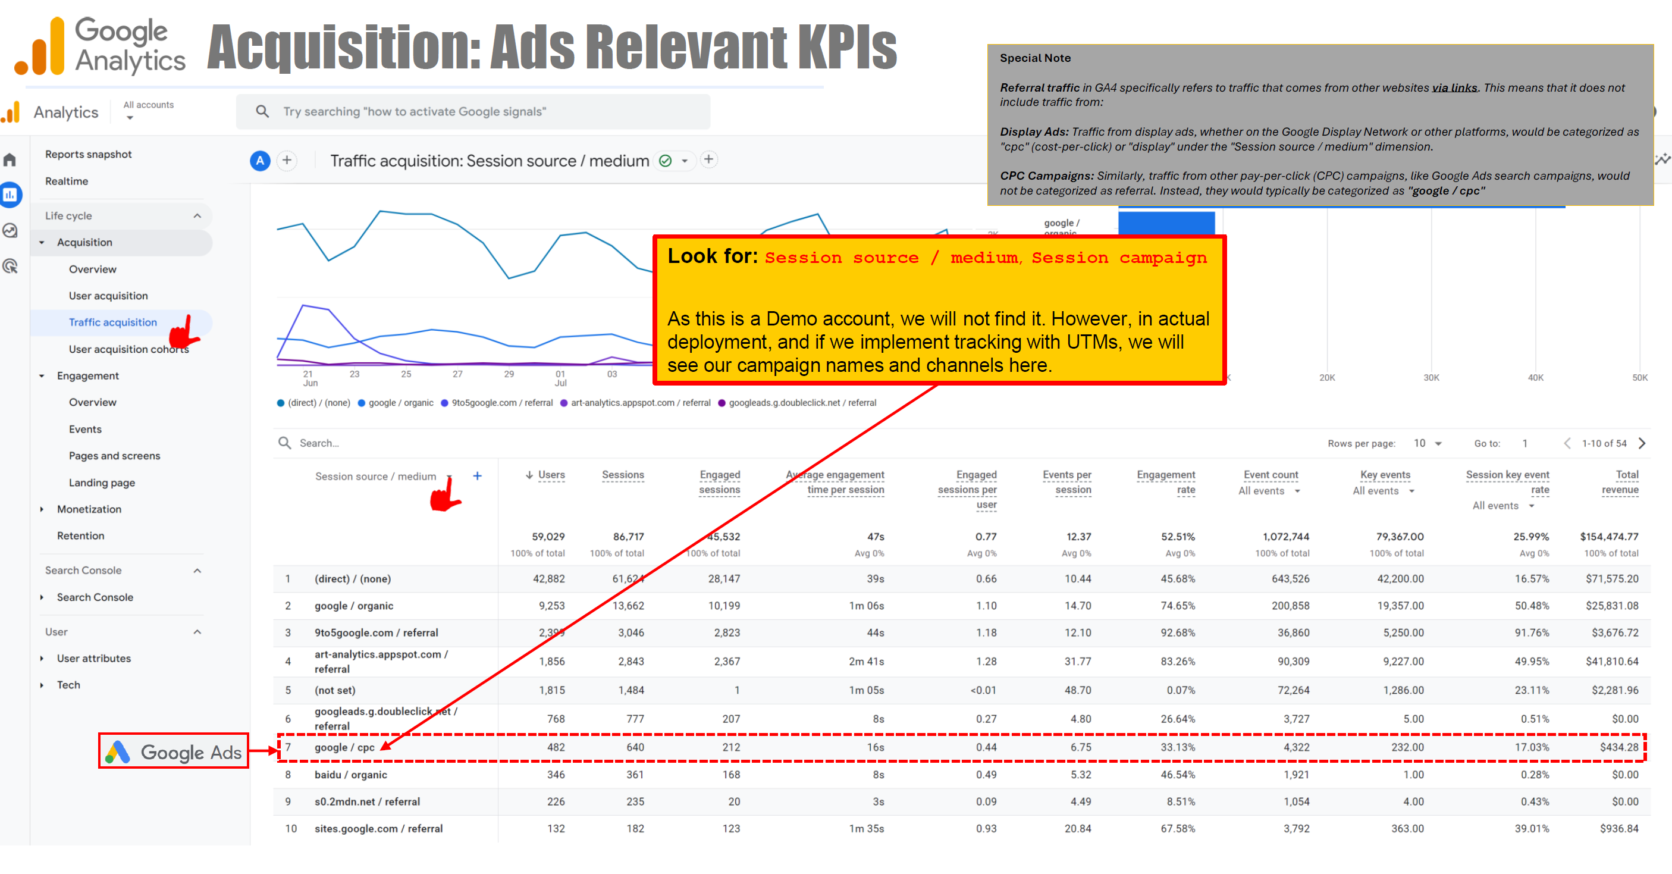Click the plus icon beside report title

709,159
